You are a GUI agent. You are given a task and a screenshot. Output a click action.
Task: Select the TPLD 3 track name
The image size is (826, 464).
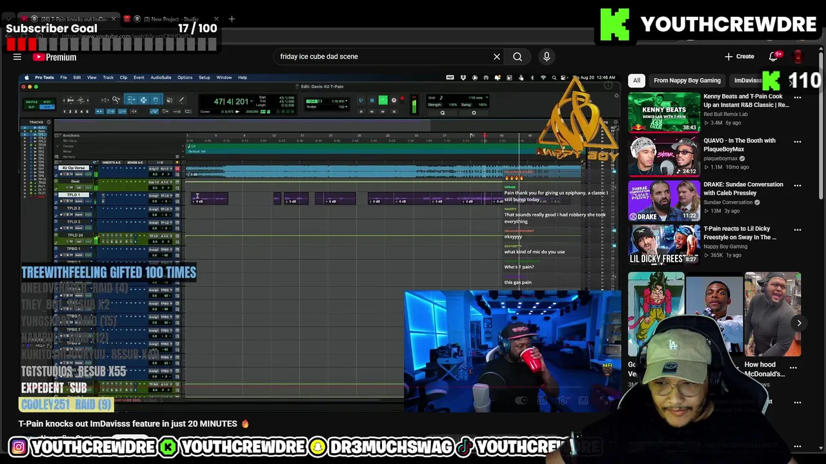pos(74,222)
